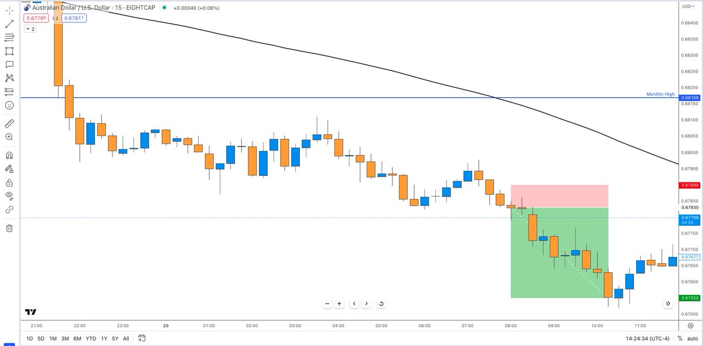Activate the magnifier zoom-in tool
This screenshot has width=703, height=346.
[9, 137]
